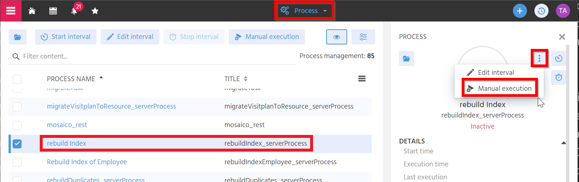
Task: Open the Process context dropdown
Action: click(x=304, y=11)
